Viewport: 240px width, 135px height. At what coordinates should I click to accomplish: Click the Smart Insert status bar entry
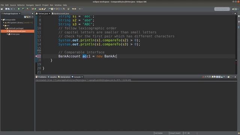click(175, 133)
